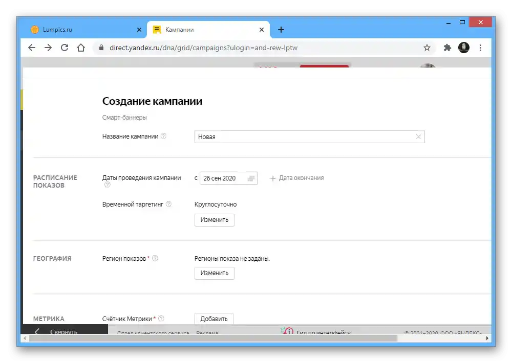
Task: Open the start date field 26 сен 2020
Action: point(228,178)
